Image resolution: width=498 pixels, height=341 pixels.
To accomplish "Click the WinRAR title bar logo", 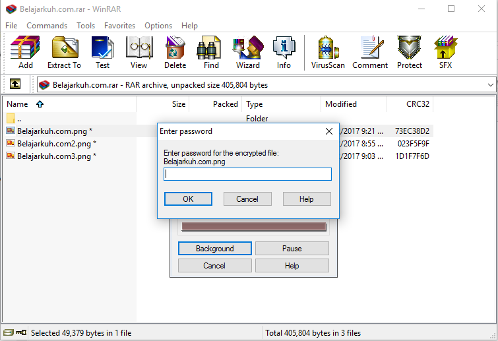I will (11, 9).
